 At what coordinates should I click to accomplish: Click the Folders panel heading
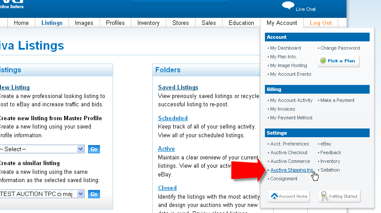(x=168, y=70)
